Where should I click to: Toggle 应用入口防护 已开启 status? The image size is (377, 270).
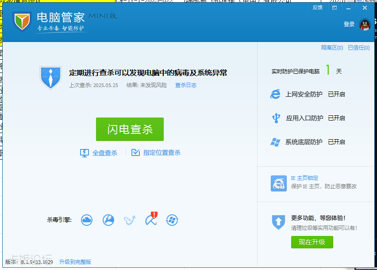pos(337,118)
